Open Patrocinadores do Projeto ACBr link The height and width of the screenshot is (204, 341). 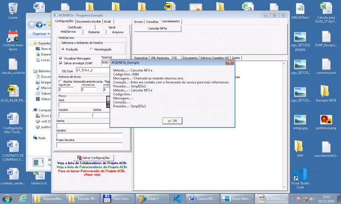click(92, 167)
